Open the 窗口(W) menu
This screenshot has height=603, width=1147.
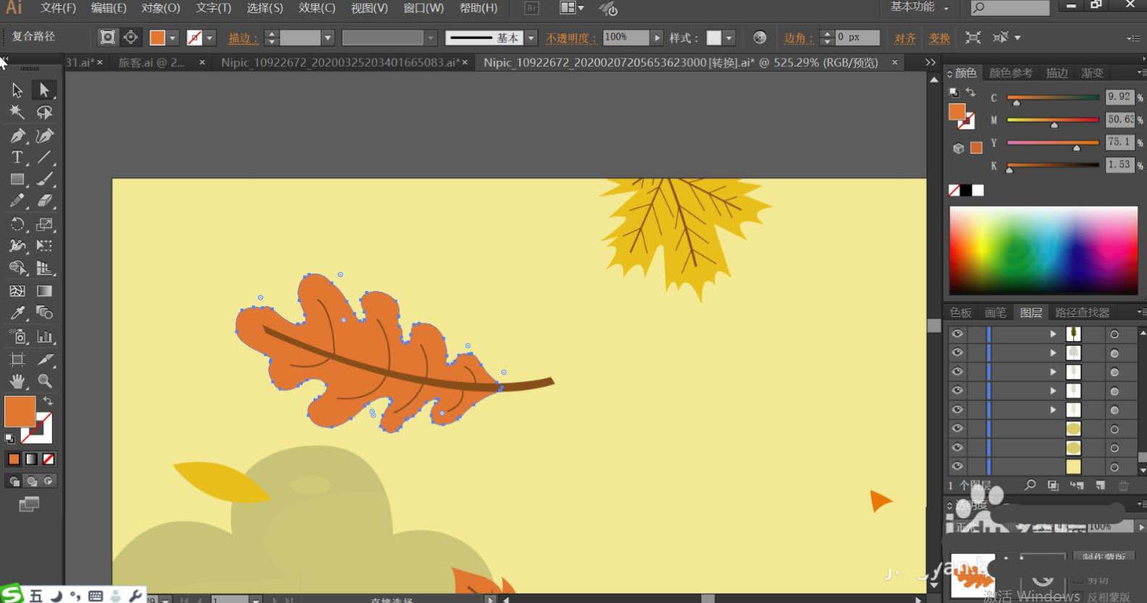424,8
